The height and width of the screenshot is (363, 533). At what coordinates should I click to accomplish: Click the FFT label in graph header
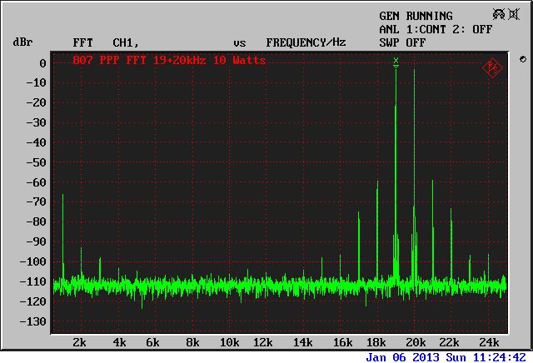(x=84, y=42)
